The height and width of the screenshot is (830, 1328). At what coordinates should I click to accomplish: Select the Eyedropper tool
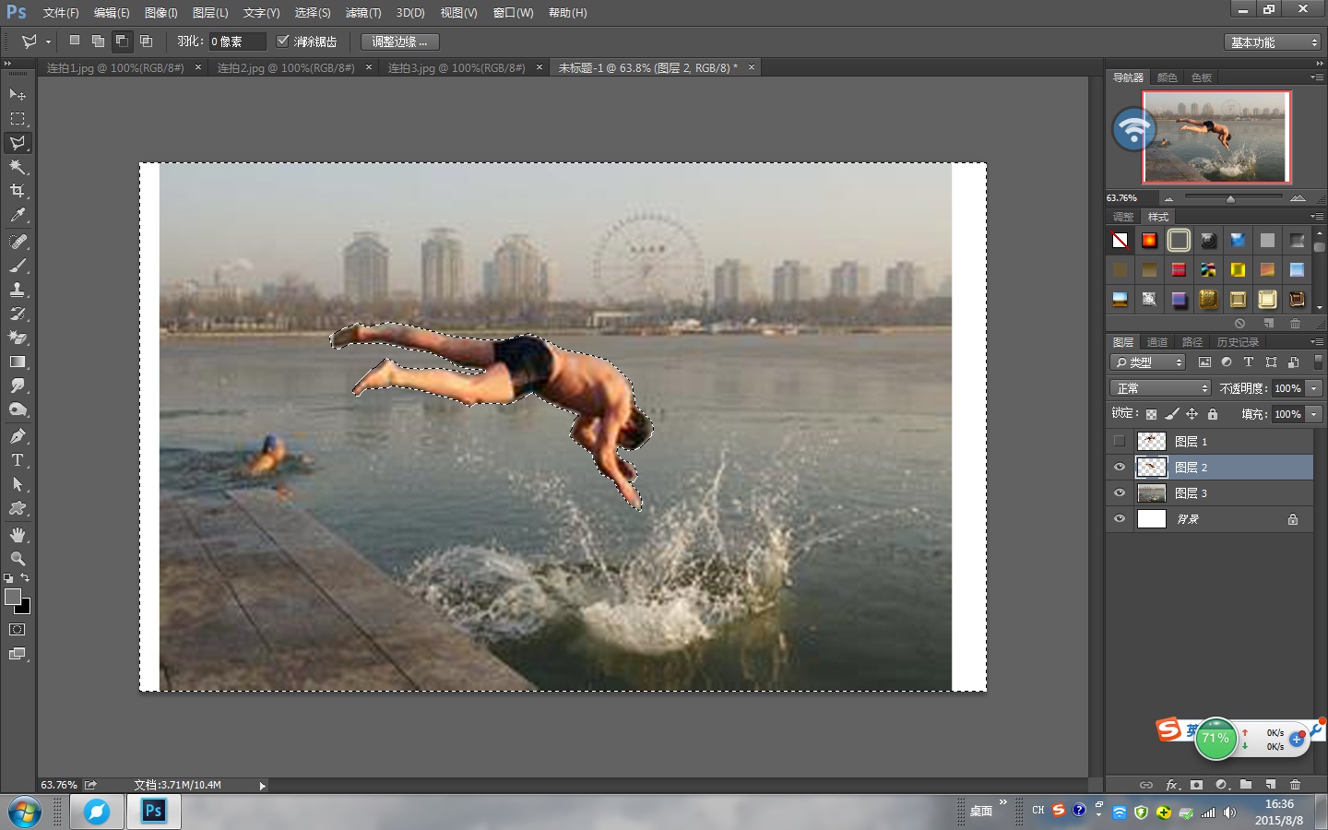click(18, 215)
